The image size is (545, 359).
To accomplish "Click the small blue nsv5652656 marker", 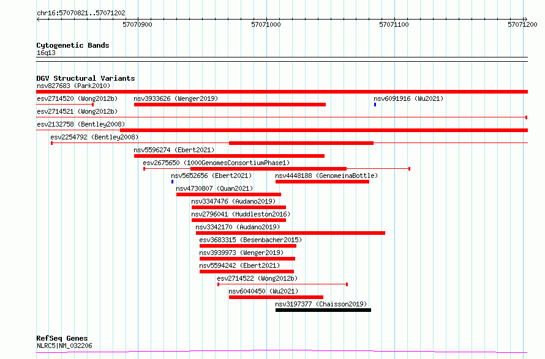I will (173, 182).
